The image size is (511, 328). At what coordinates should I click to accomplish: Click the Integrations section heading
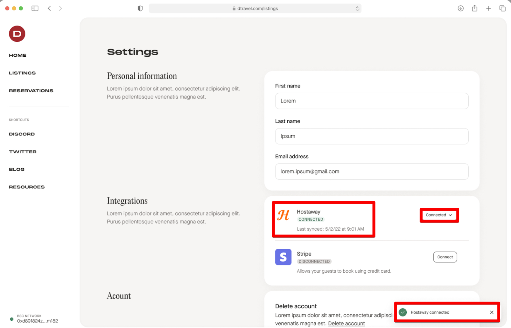point(127,201)
